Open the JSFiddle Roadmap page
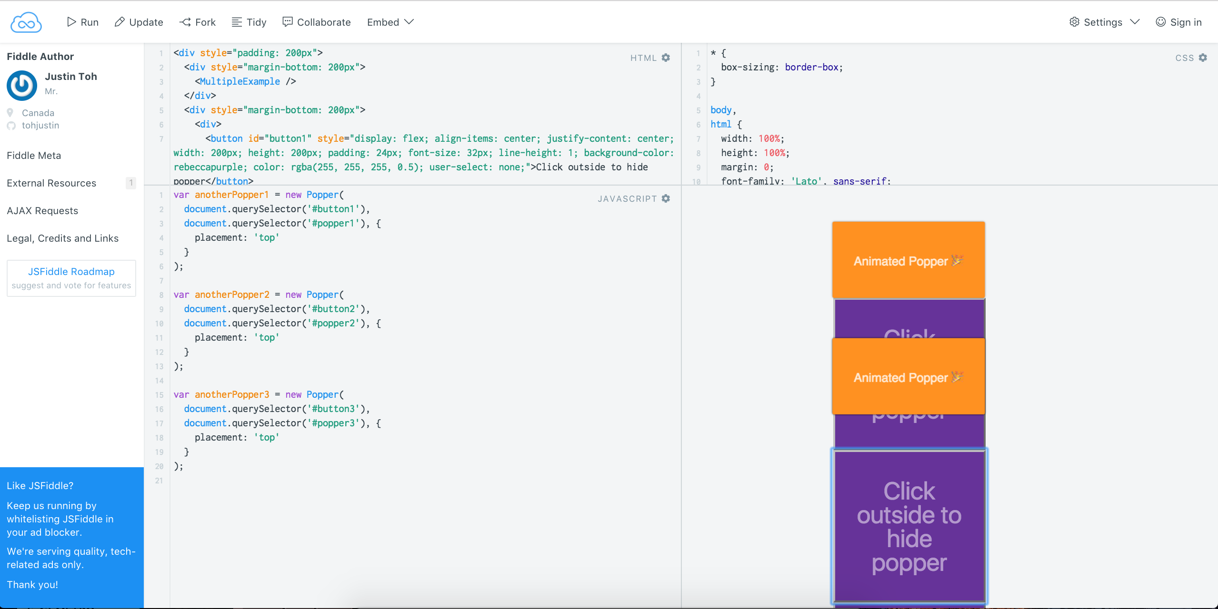 [x=71, y=272]
